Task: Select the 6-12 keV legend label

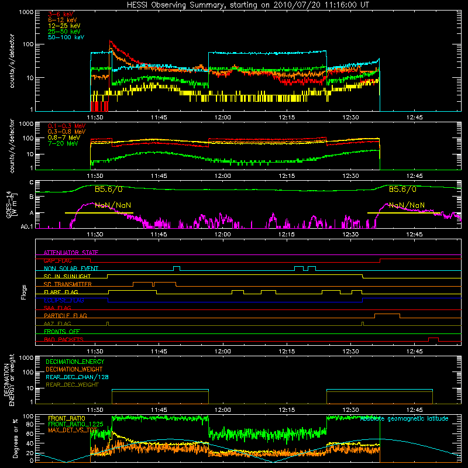Action: pos(63,20)
